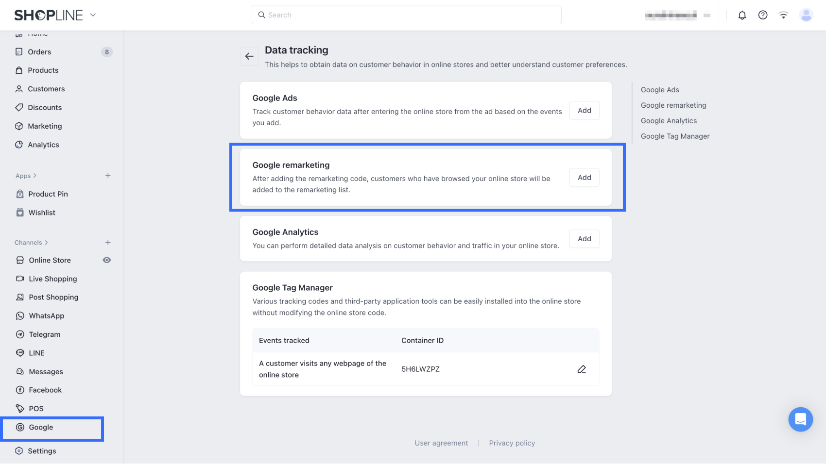826x464 pixels.
Task: Add a new app with plus icon
Action: pyautogui.click(x=108, y=175)
